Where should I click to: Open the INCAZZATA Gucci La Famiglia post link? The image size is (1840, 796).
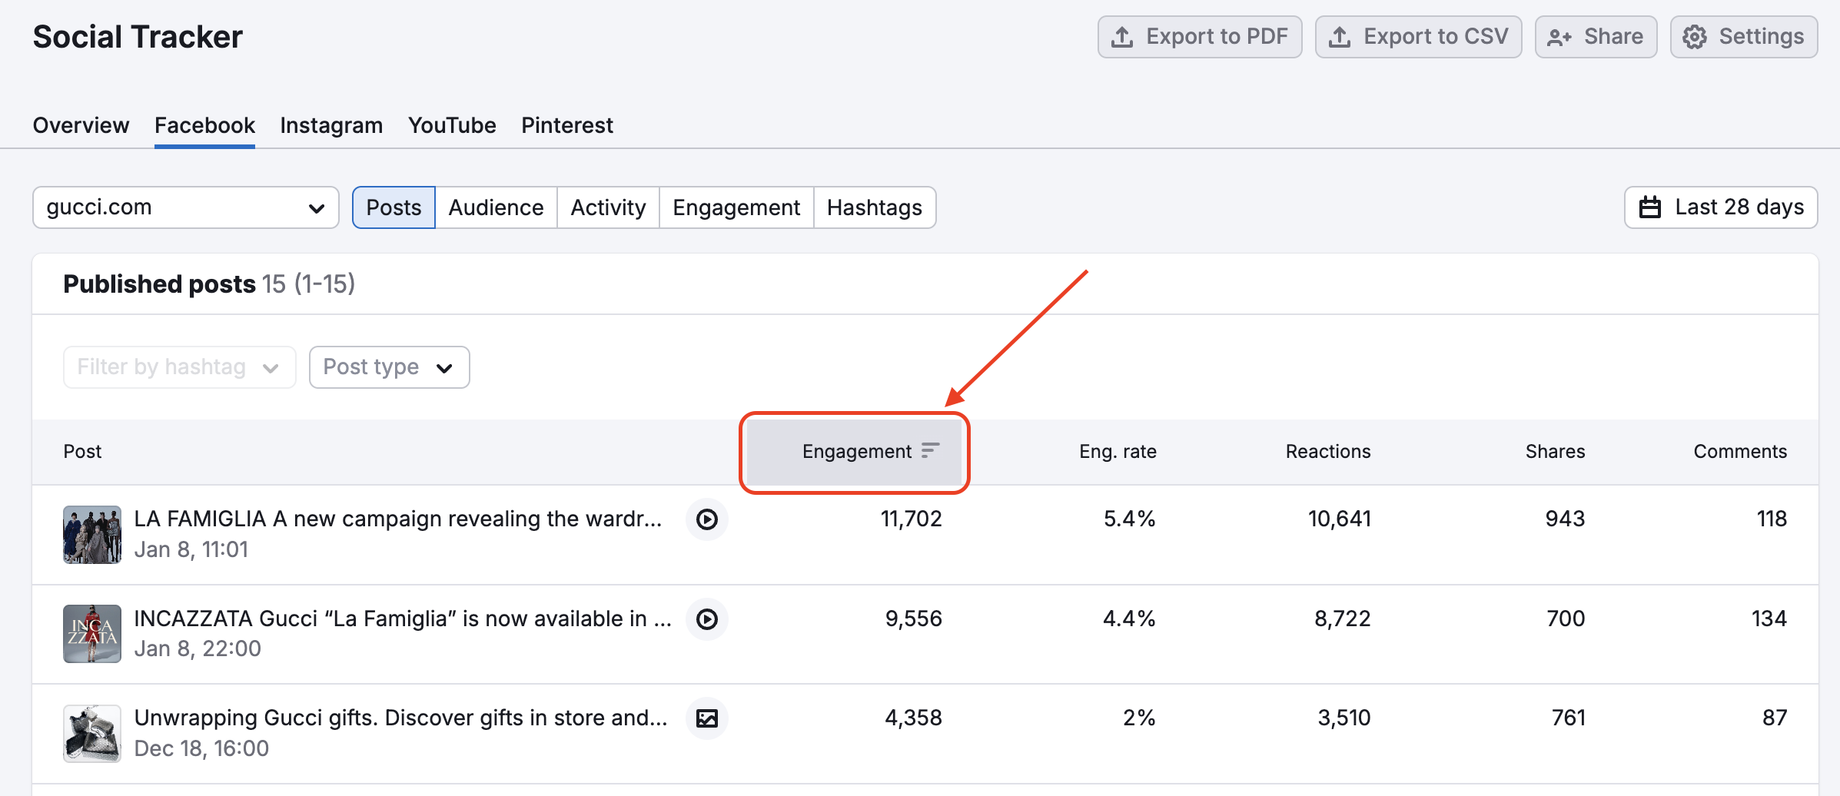400,619
